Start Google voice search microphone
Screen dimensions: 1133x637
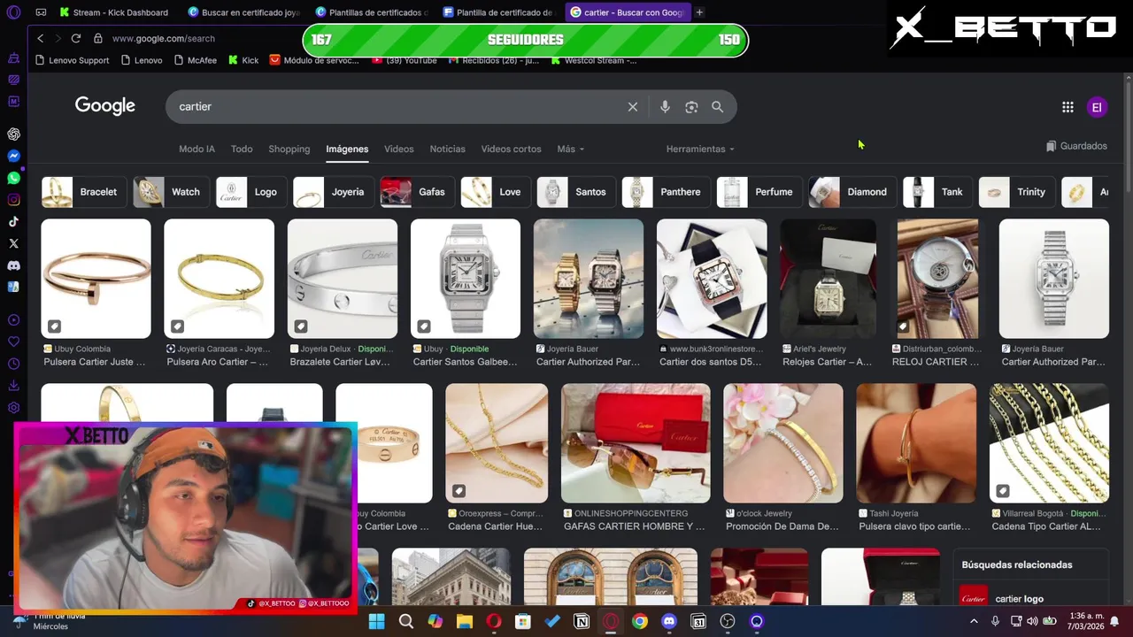pos(665,106)
